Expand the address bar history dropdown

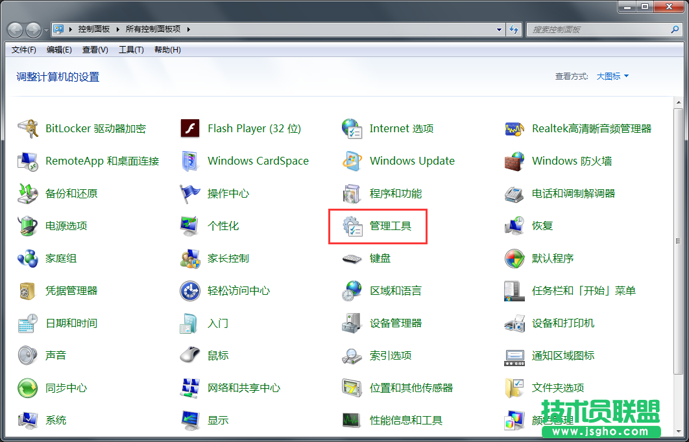[498, 29]
